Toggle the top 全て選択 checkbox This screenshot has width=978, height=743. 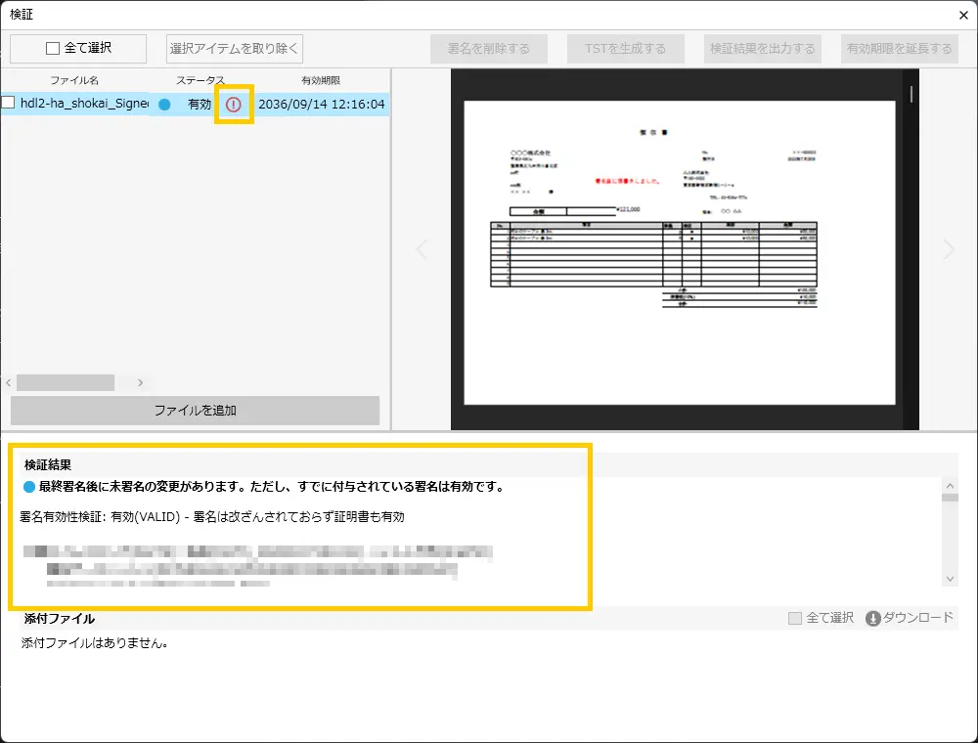pyautogui.click(x=53, y=48)
